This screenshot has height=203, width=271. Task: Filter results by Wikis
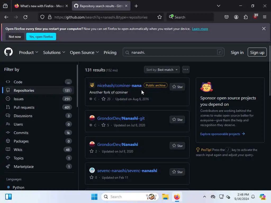click(38, 150)
